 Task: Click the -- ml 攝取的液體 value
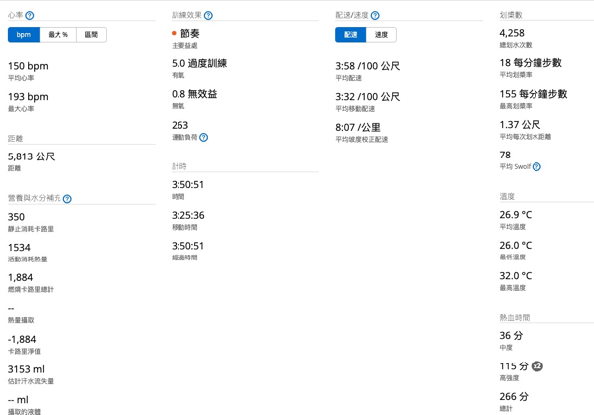click(x=18, y=400)
